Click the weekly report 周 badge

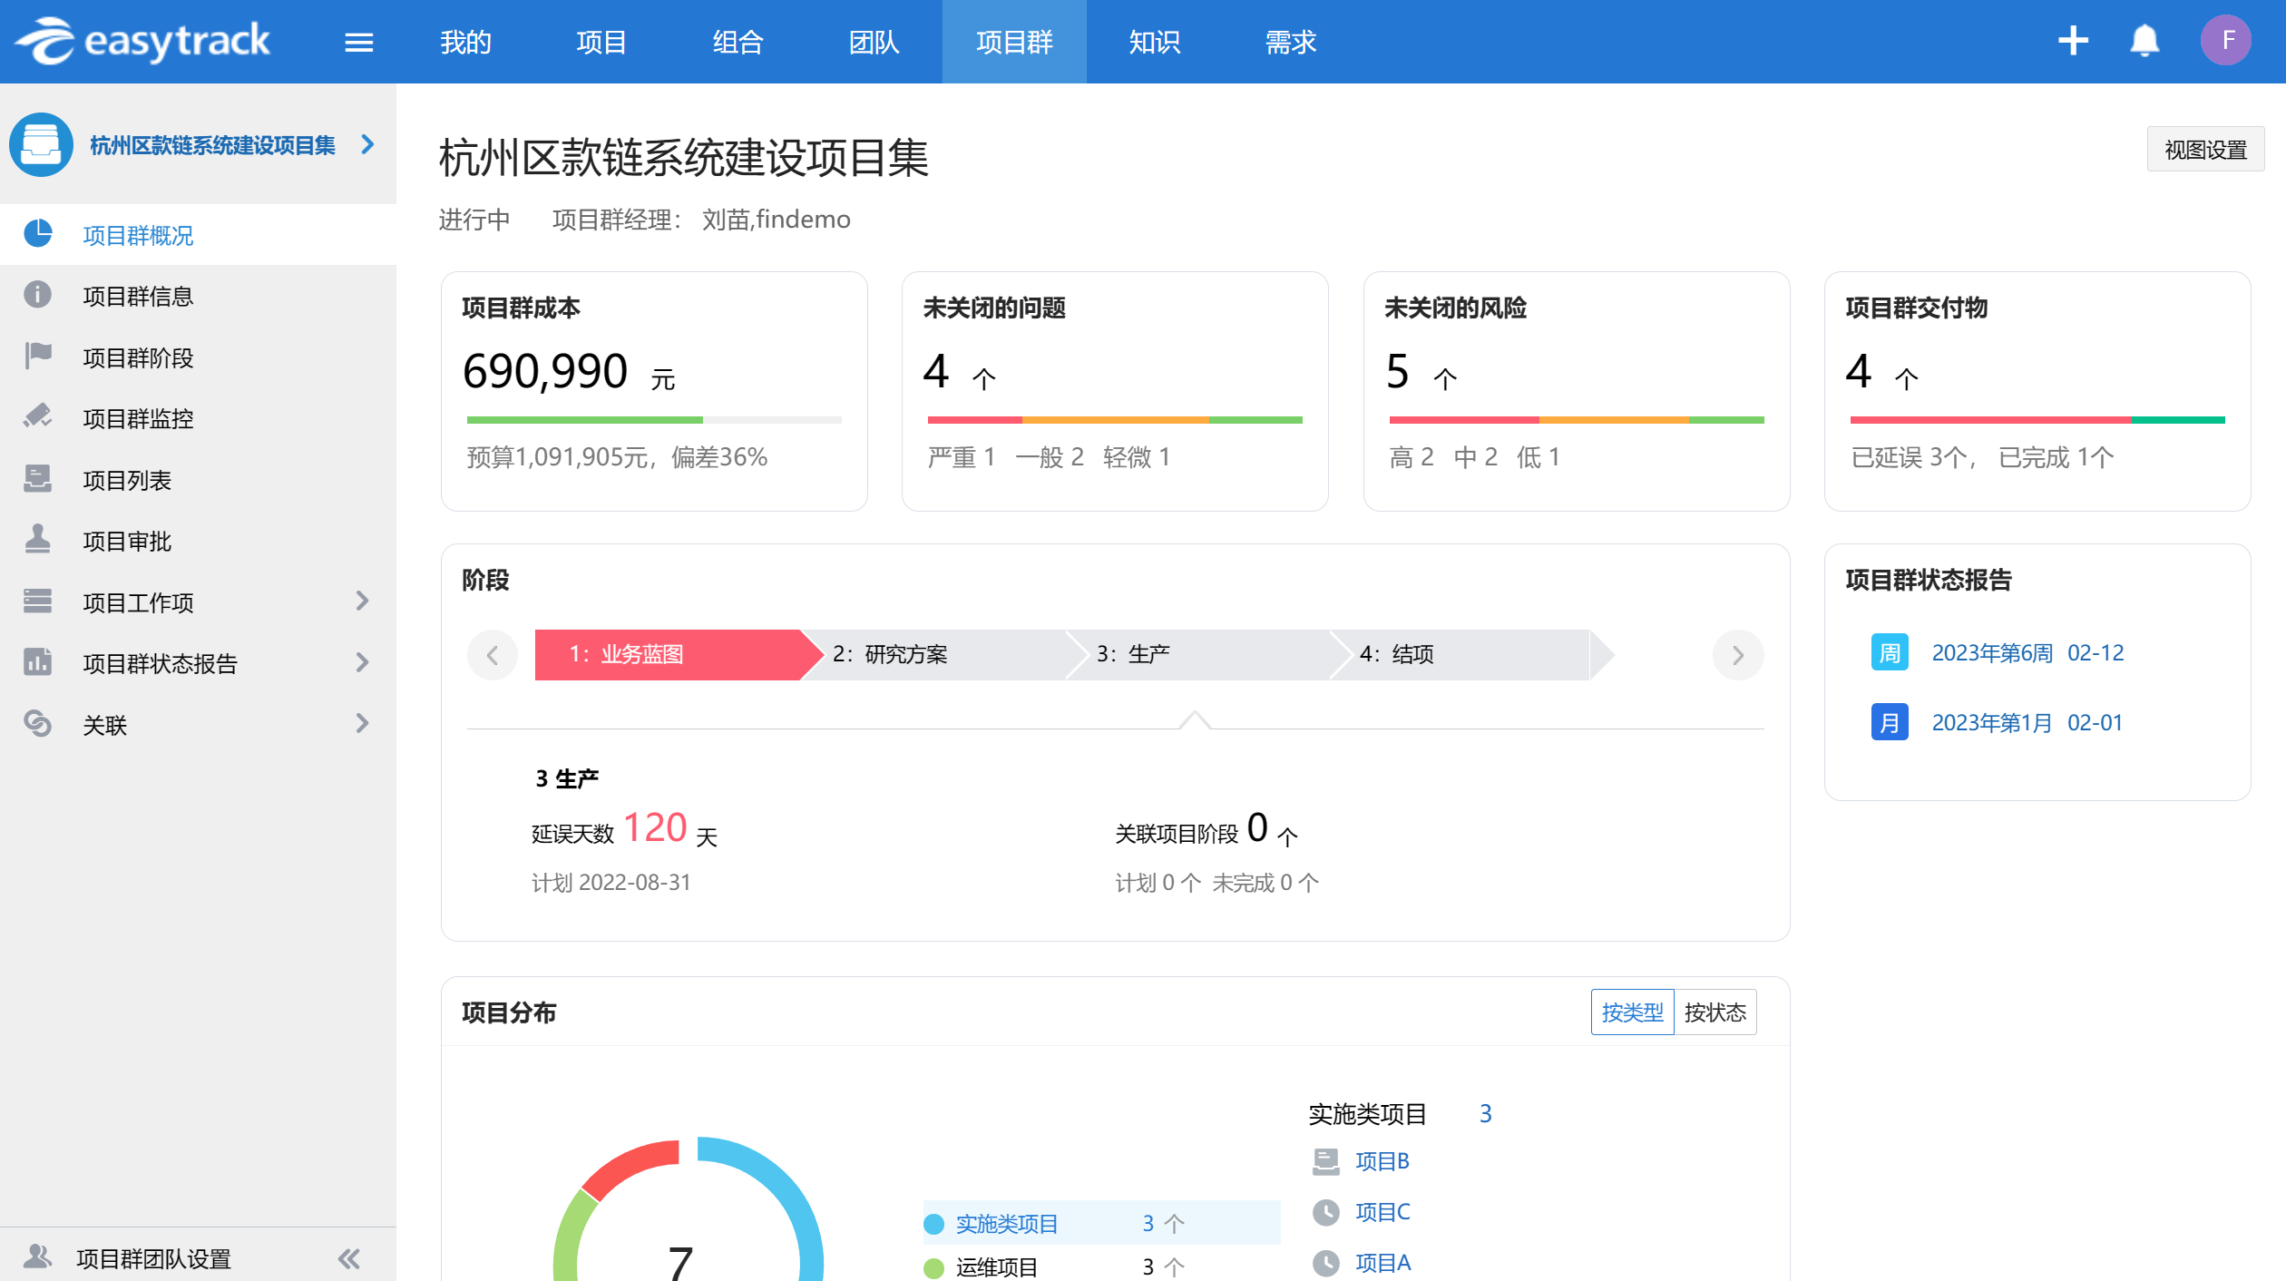point(1890,652)
